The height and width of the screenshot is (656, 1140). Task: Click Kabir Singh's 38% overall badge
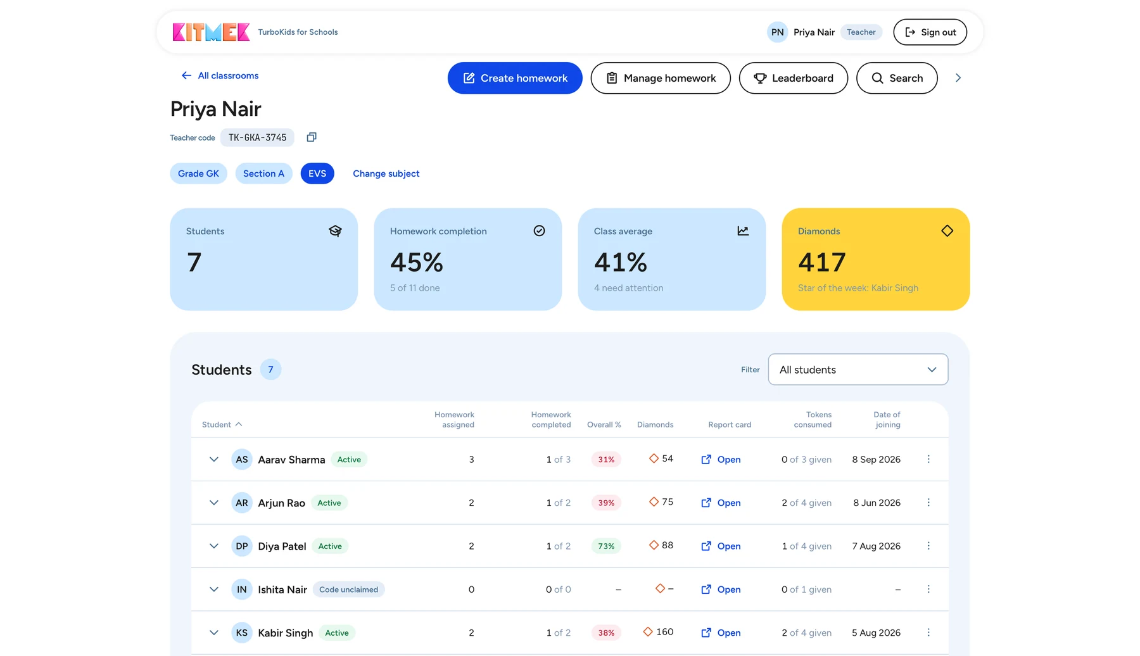(x=606, y=633)
